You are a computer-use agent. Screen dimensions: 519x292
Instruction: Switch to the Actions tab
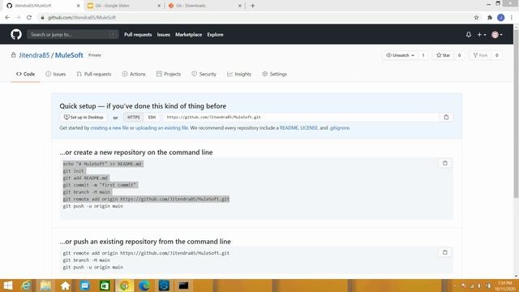[x=134, y=74]
